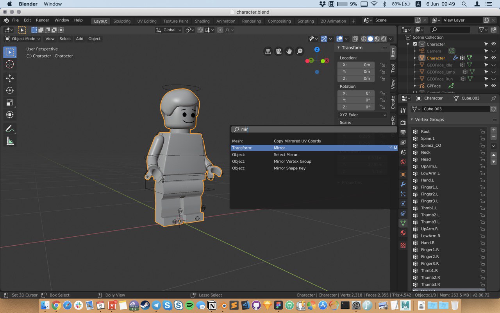Toggle orthographic grid view button
The width and height of the screenshot is (500, 313).
point(268,51)
